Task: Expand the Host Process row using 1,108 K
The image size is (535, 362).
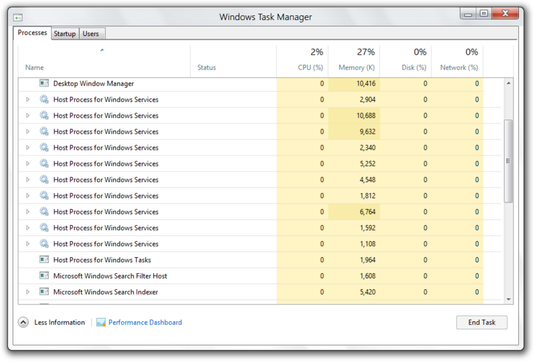Action: [x=28, y=244]
